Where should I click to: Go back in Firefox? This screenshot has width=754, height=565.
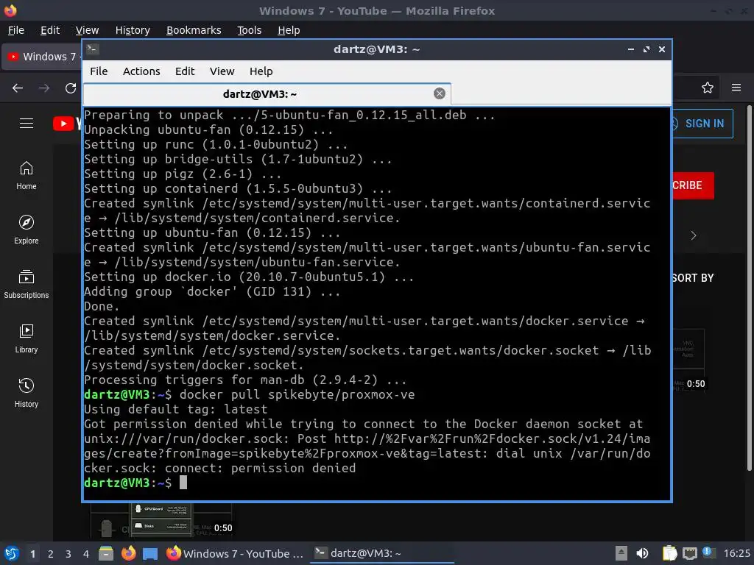18,88
